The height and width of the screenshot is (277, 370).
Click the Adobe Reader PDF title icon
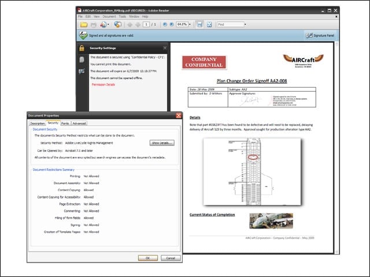coord(80,10)
